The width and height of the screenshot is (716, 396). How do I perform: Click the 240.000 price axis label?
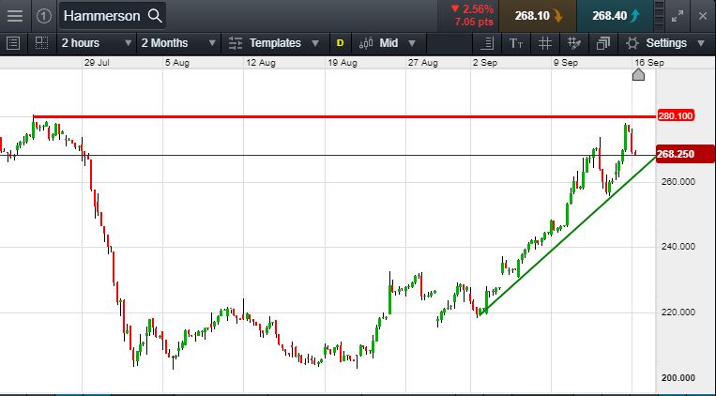click(678, 247)
